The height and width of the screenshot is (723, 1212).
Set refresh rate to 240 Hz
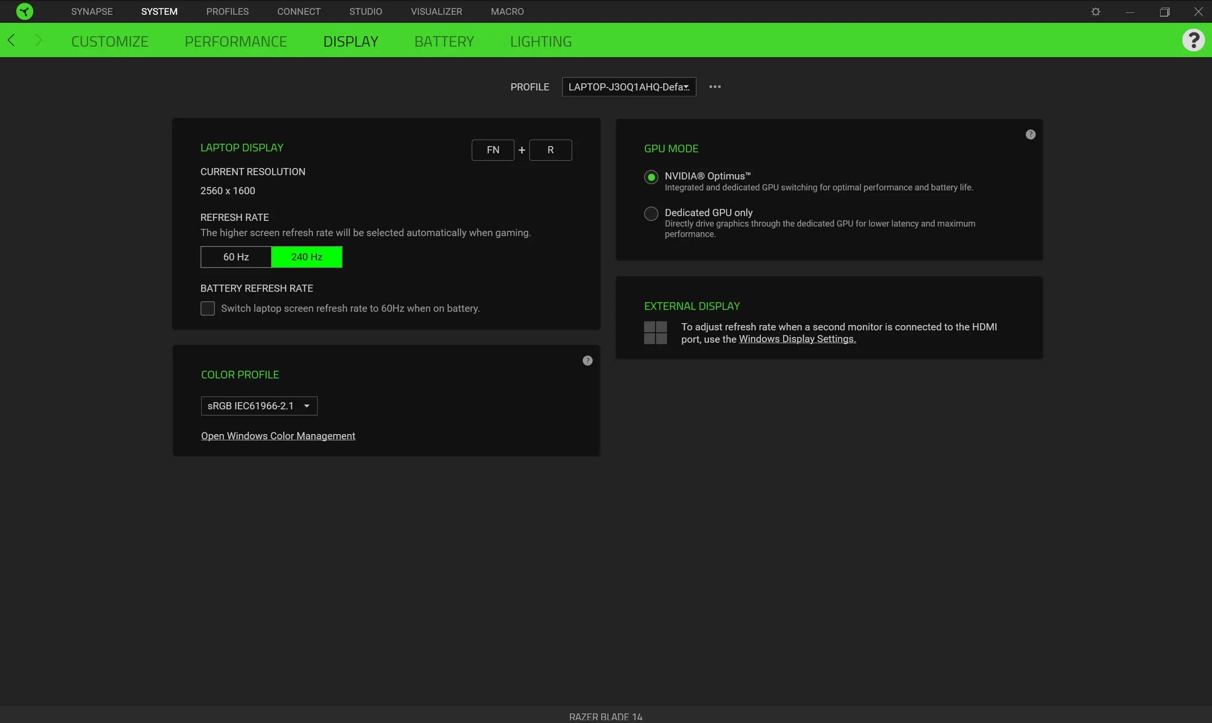point(307,257)
